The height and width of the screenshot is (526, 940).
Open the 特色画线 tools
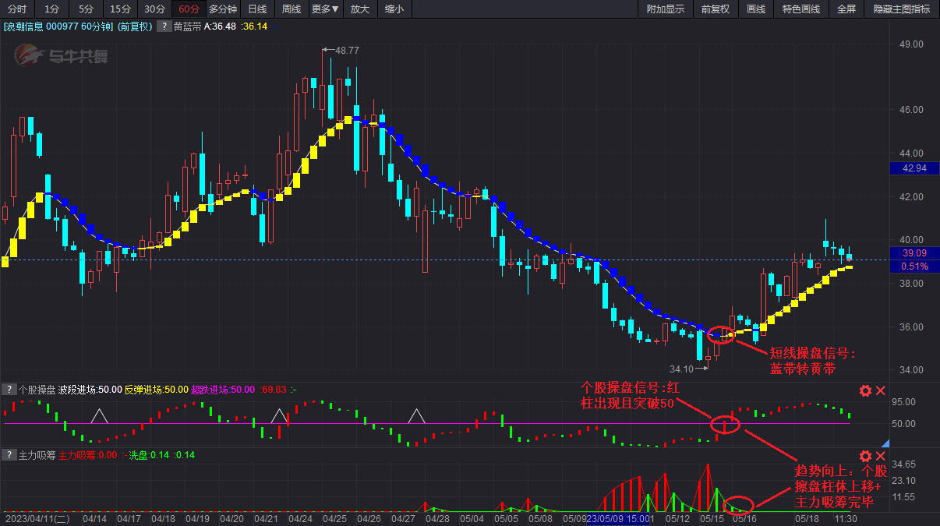click(x=801, y=9)
